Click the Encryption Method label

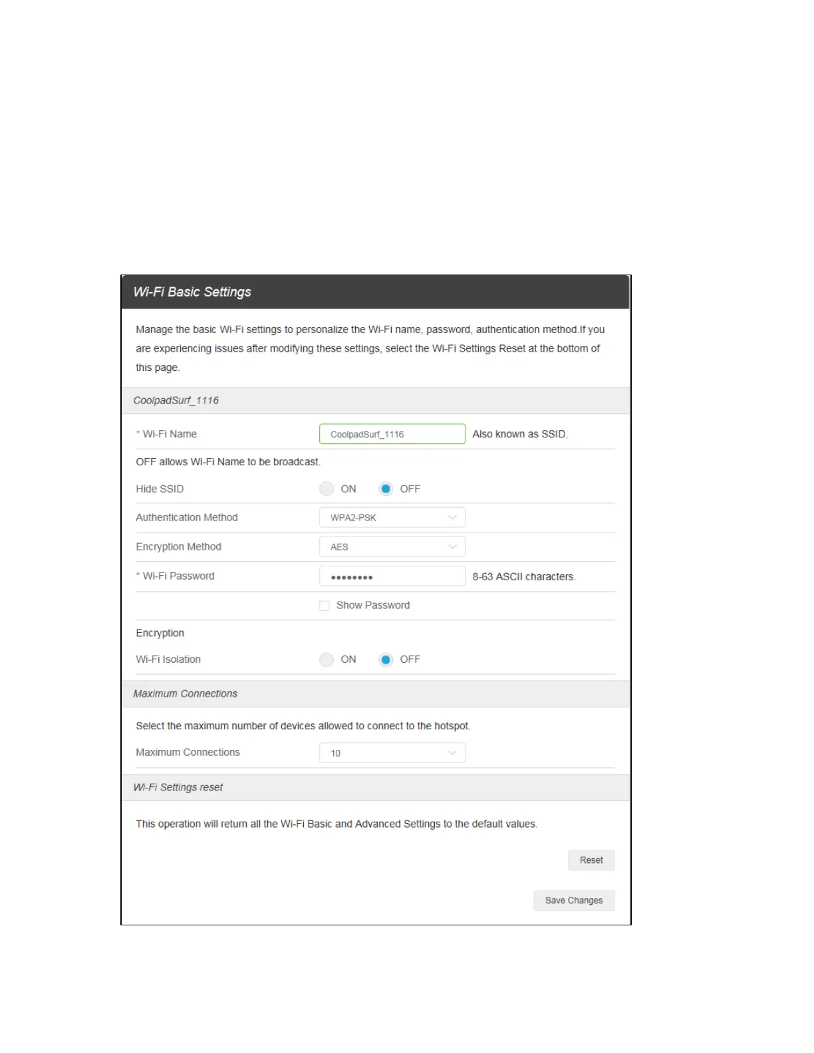[179, 546]
